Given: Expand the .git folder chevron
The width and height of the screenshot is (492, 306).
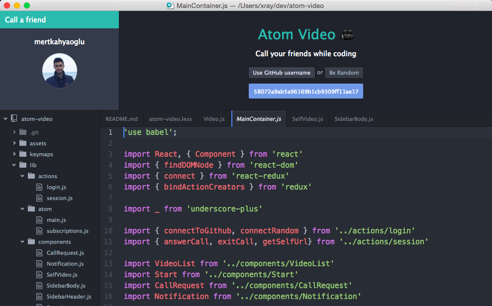Looking at the screenshot, I should [14, 132].
